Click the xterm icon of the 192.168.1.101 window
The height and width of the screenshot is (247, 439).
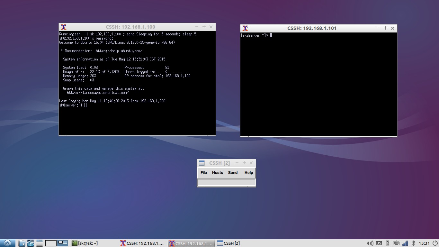click(245, 28)
